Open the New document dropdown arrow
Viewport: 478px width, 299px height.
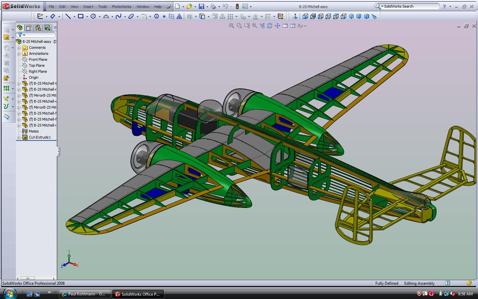183,7
